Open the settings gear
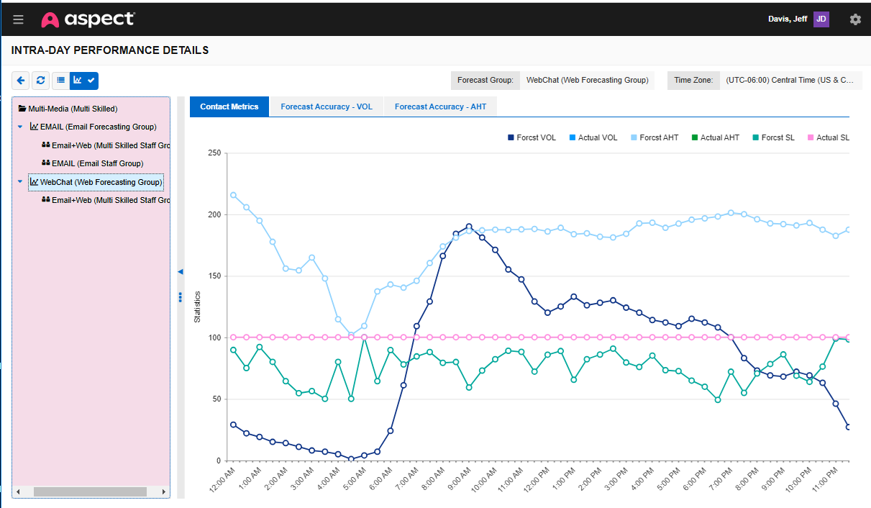Viewport: 871px width, 508px height. 855,19
